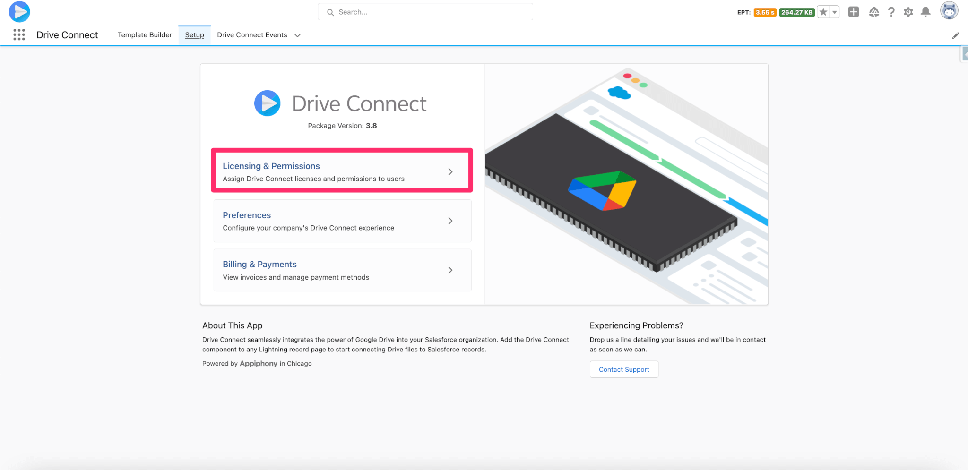This screenshot has width=968, height=470.
Task: Switch to the Template Builder tab
Action: (x=145, y=35)
